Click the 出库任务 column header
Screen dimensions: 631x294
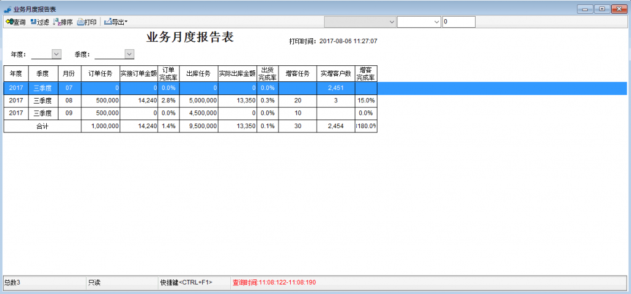(x=198, y=74)
